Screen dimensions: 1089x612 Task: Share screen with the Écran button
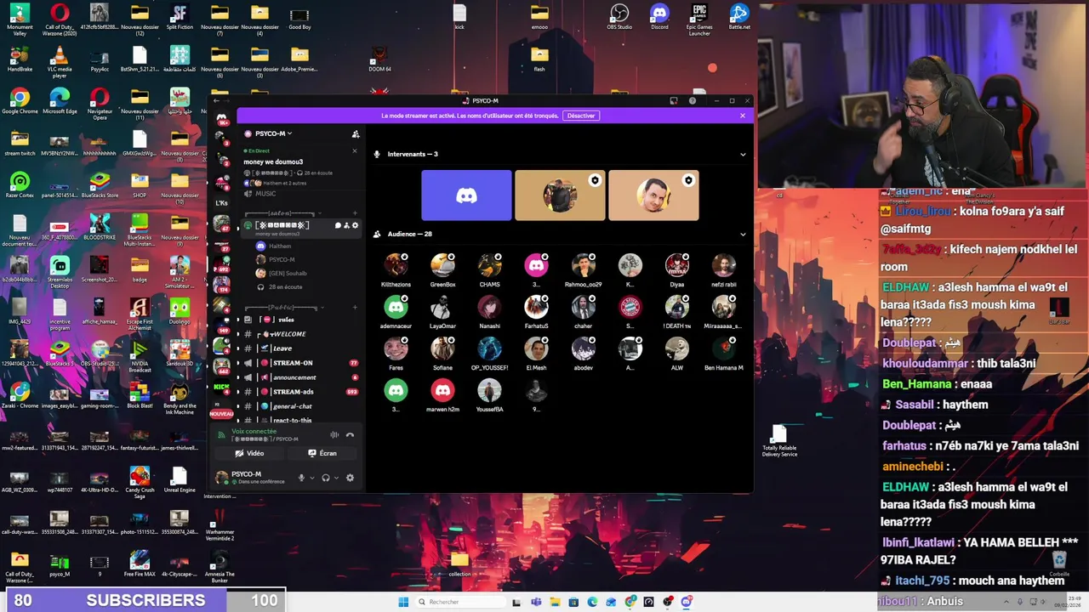322,453
